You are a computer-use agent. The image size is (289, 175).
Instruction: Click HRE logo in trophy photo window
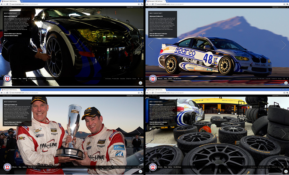click(7, 167)
